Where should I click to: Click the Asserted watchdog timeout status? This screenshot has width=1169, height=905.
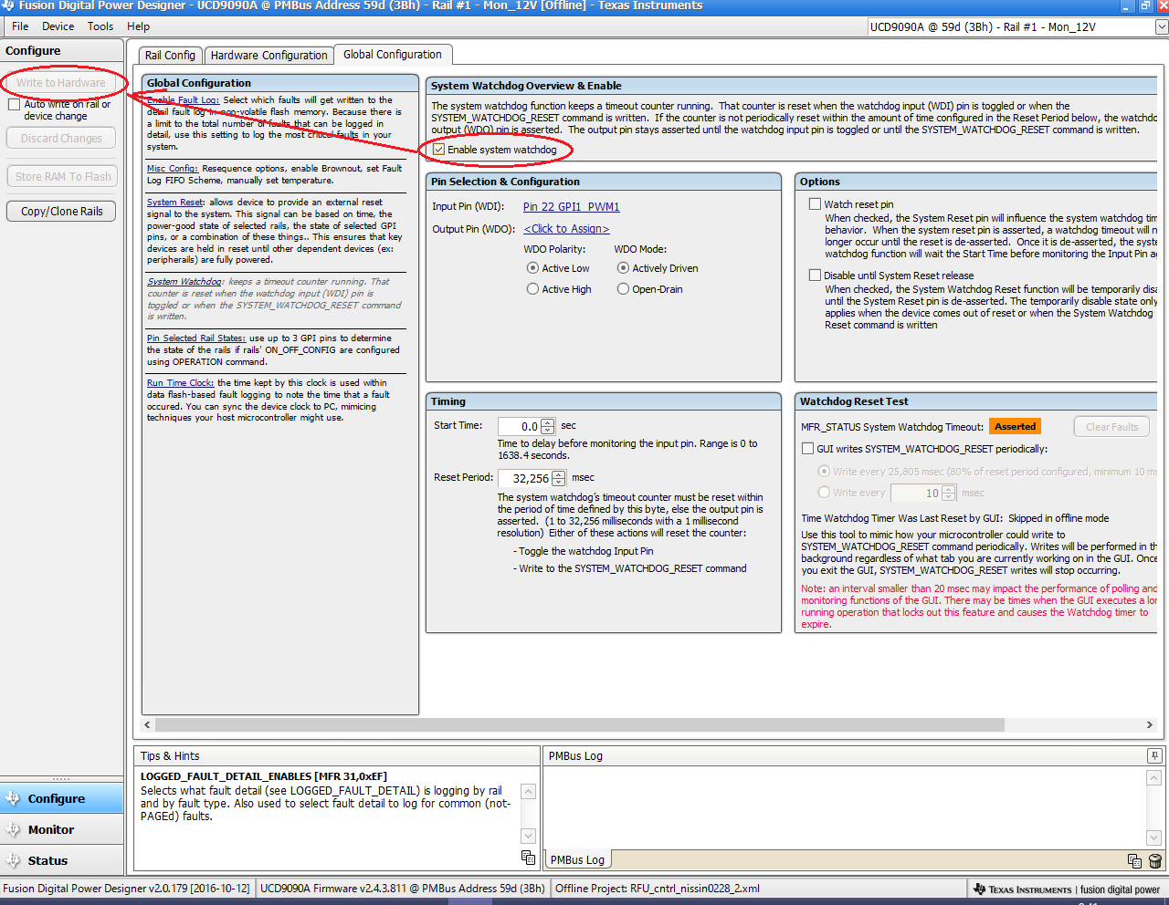(x=1016, y=427)
